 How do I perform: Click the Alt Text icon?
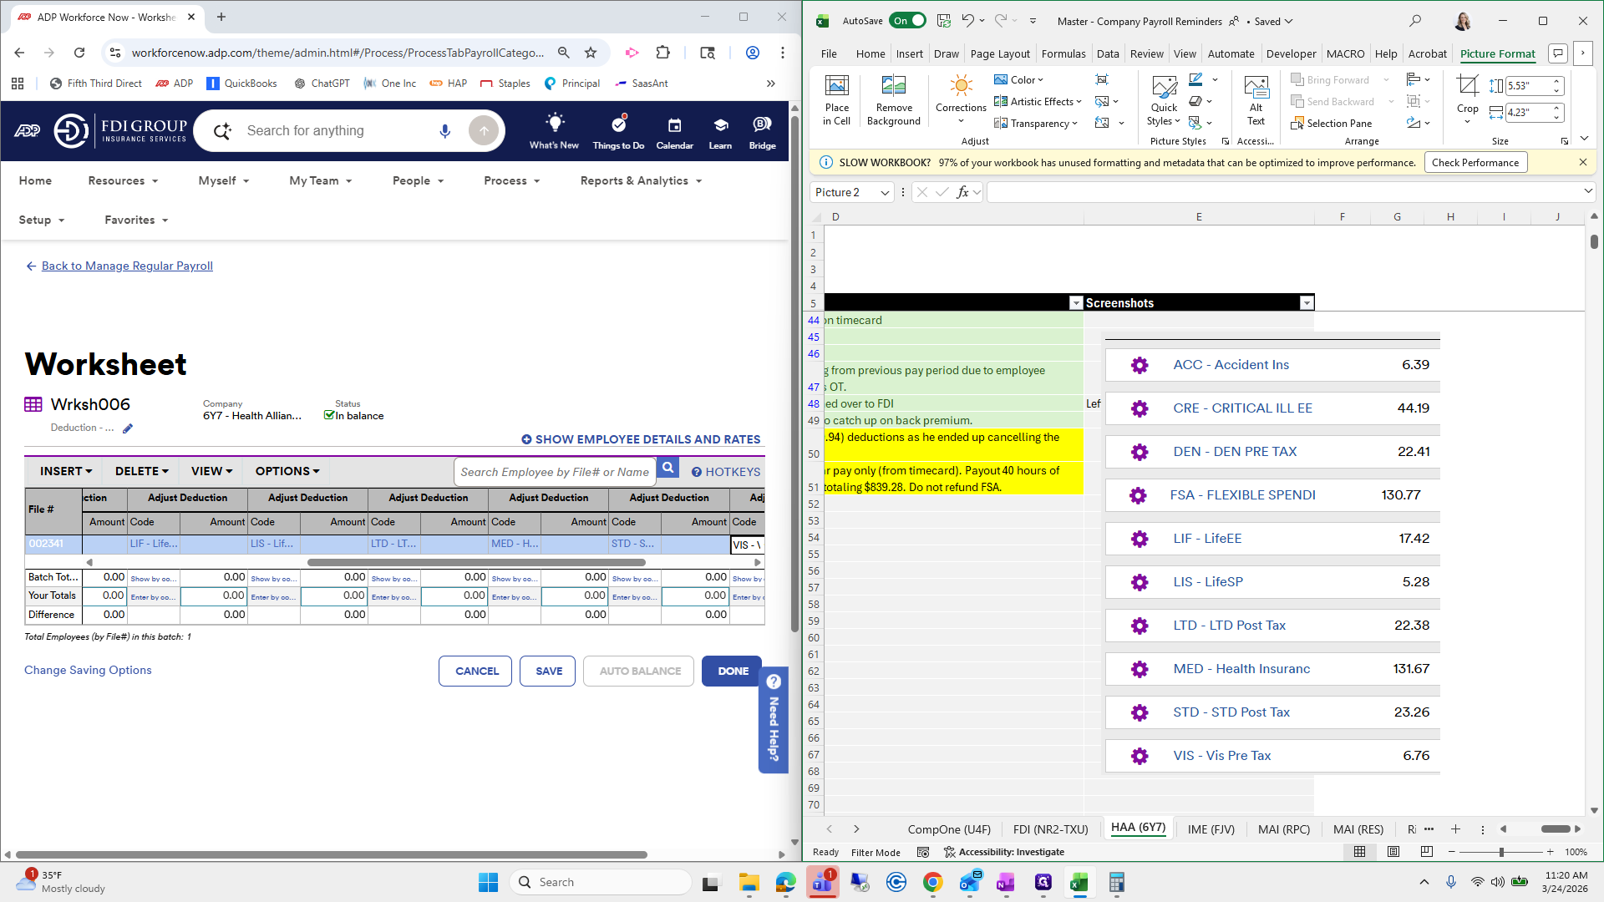click(1256, 87)
